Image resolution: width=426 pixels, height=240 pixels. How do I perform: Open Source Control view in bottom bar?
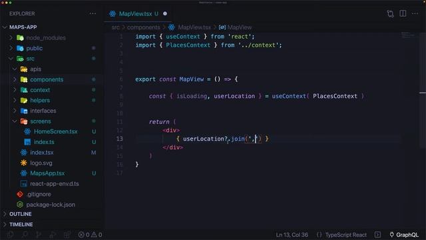[x=39, y=235]
